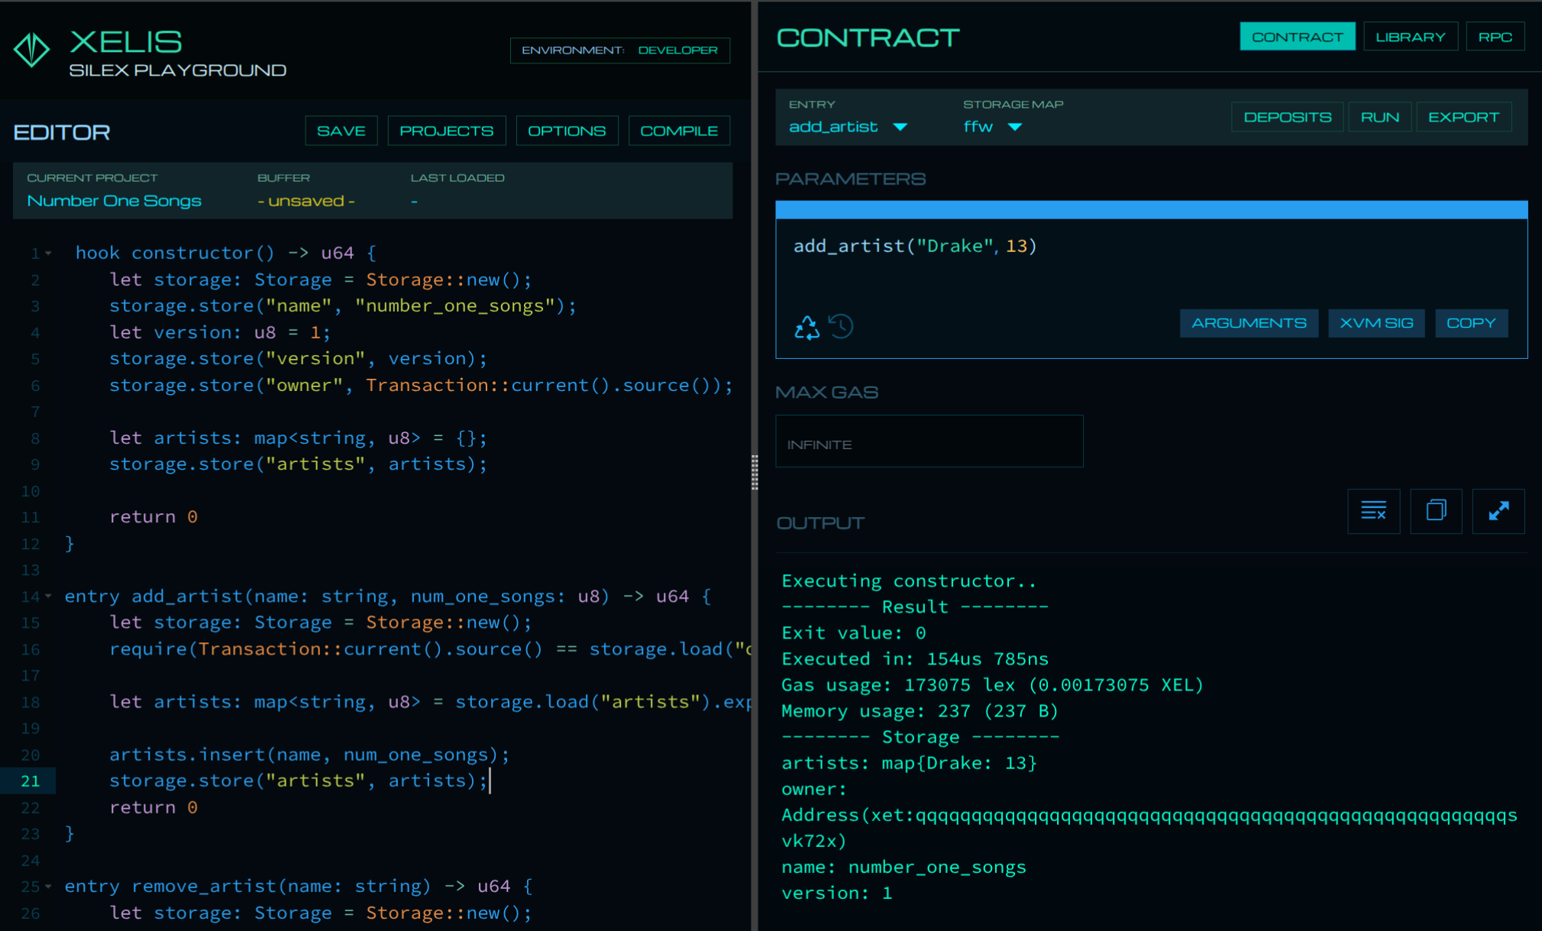Select the Contract tab
The width and height of the screenshot is (1542, 931).
pyautogui.click(x=1297, y=37)
